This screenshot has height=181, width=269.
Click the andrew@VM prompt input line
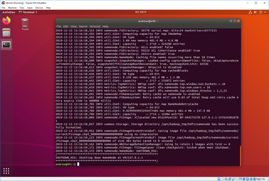[148, 164]
